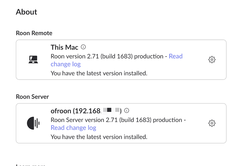Image resolution: width=248 pixels, height=166 pixels.
Task: Select the ofroon (192.168 server name
Action: [86, 111]
